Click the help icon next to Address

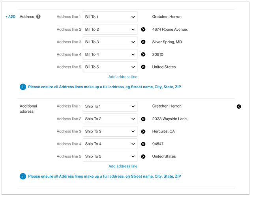point(38,17)
